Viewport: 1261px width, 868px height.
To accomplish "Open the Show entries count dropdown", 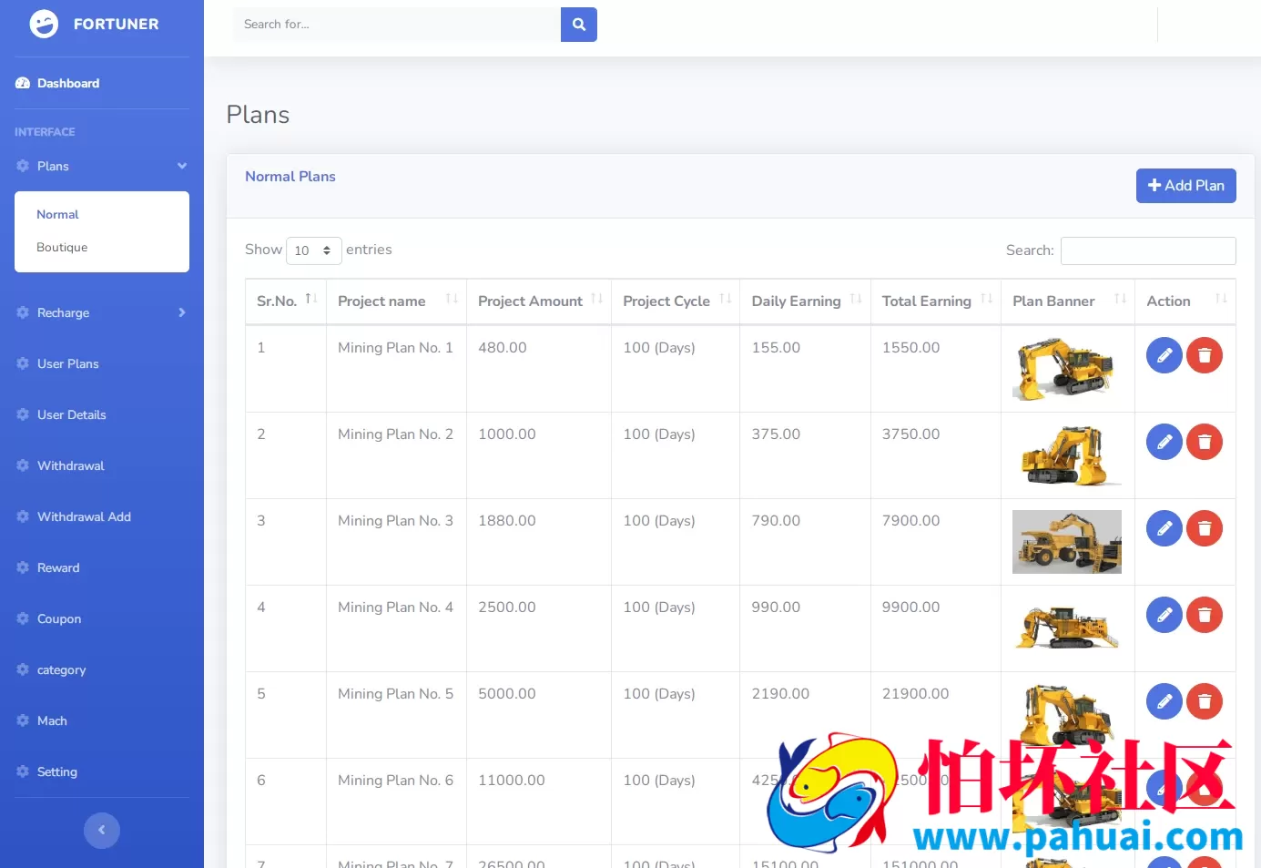I will point(314,250).
